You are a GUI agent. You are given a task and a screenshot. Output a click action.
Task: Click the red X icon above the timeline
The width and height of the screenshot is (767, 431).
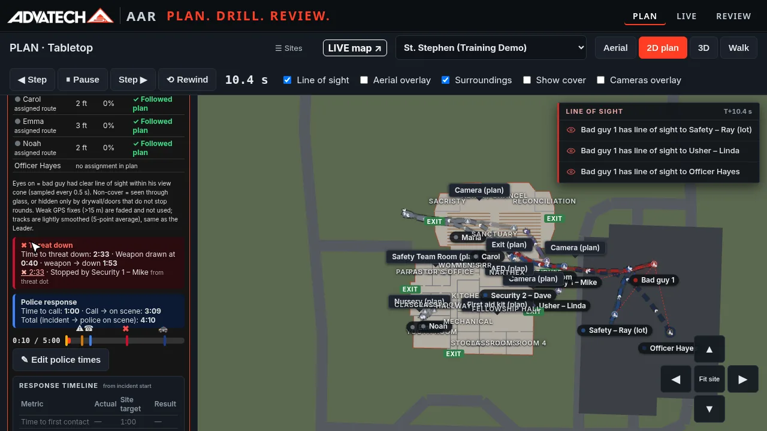(126, 329)
